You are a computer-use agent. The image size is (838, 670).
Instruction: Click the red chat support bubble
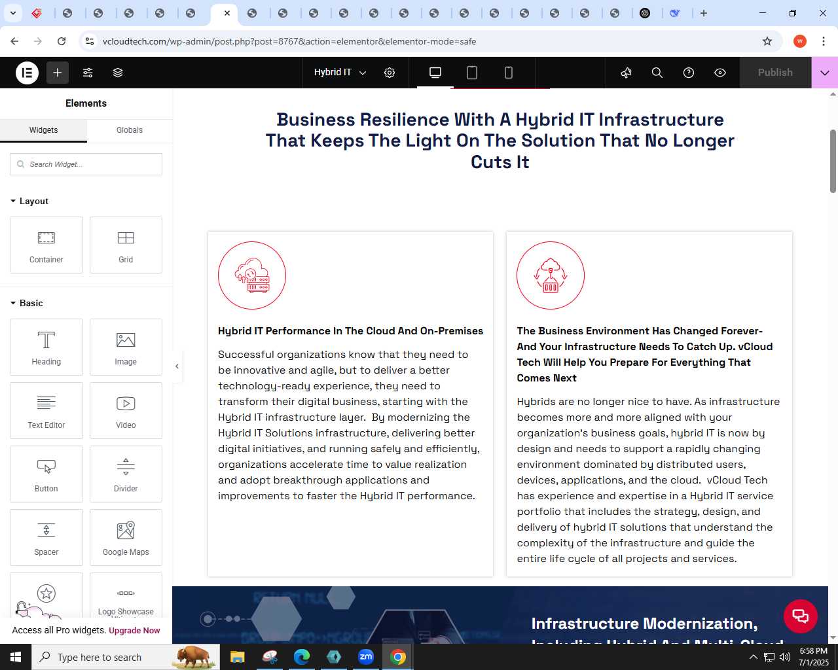[801, 616]
